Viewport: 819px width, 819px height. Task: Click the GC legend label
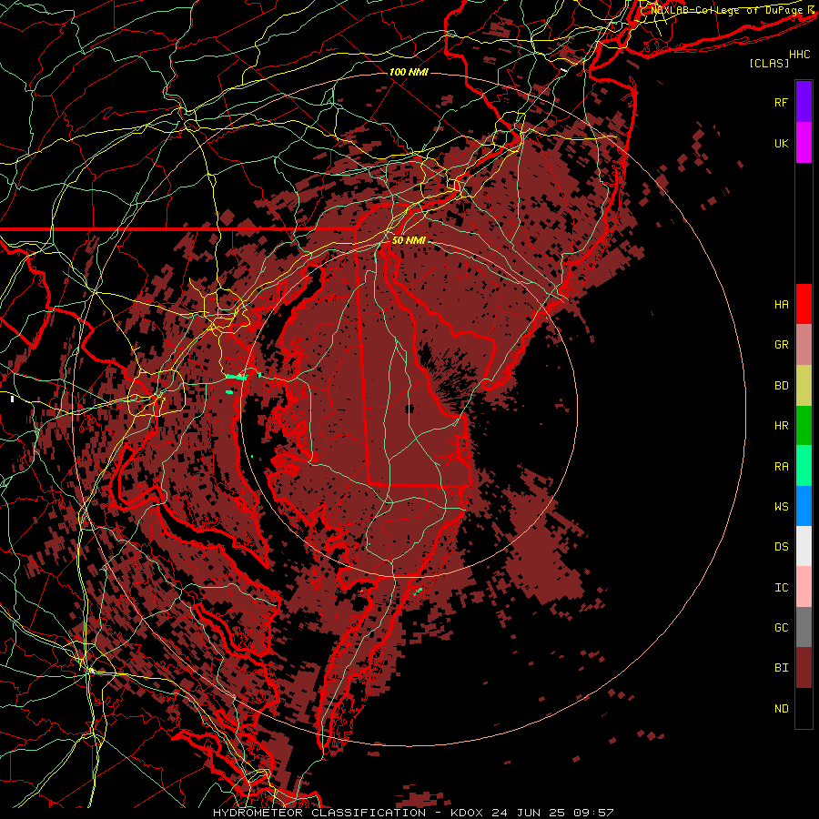coord(782,628)
